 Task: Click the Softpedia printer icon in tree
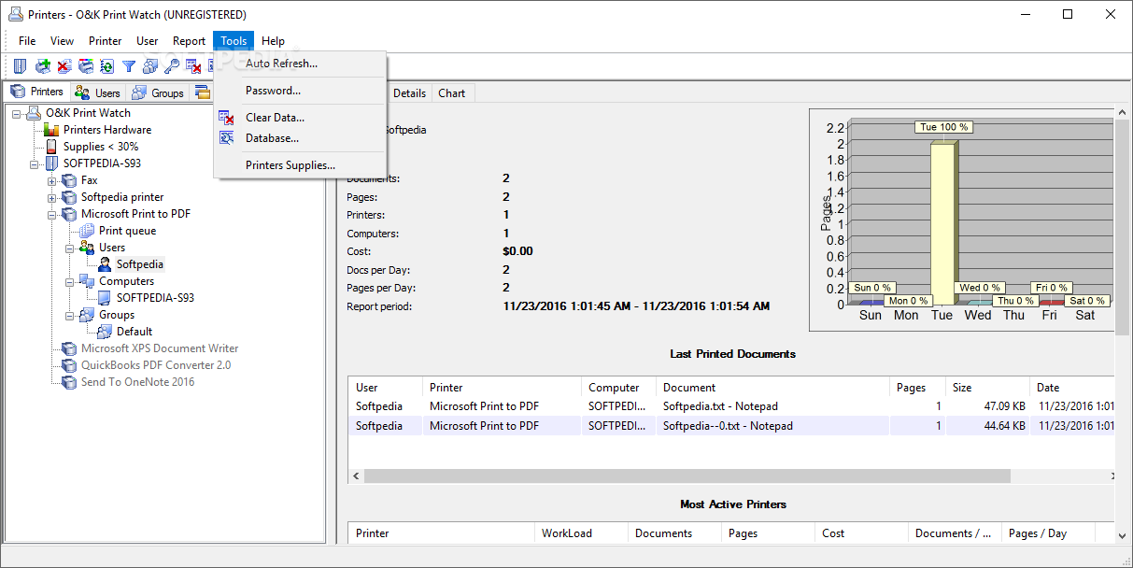[69, 197]
